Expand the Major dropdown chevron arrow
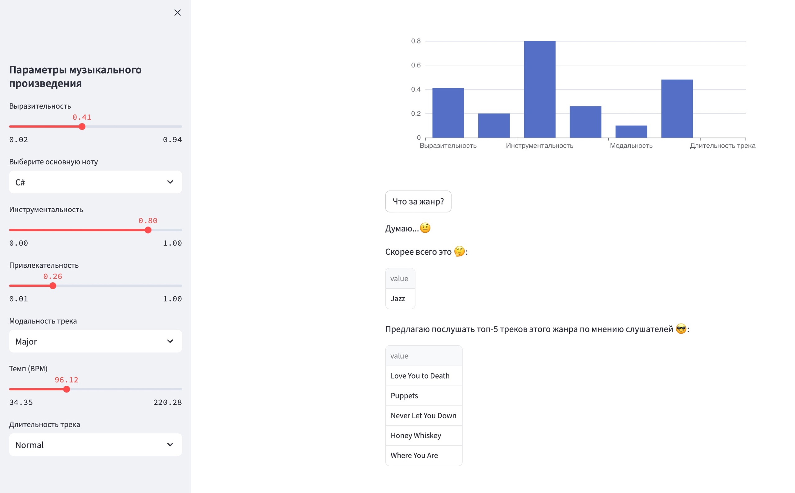795x493 pixels. coord(170,341)
